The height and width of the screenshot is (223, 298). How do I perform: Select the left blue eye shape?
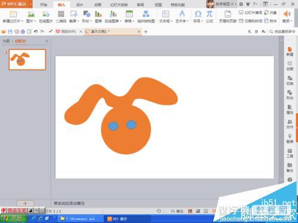(x=113, y=126)
